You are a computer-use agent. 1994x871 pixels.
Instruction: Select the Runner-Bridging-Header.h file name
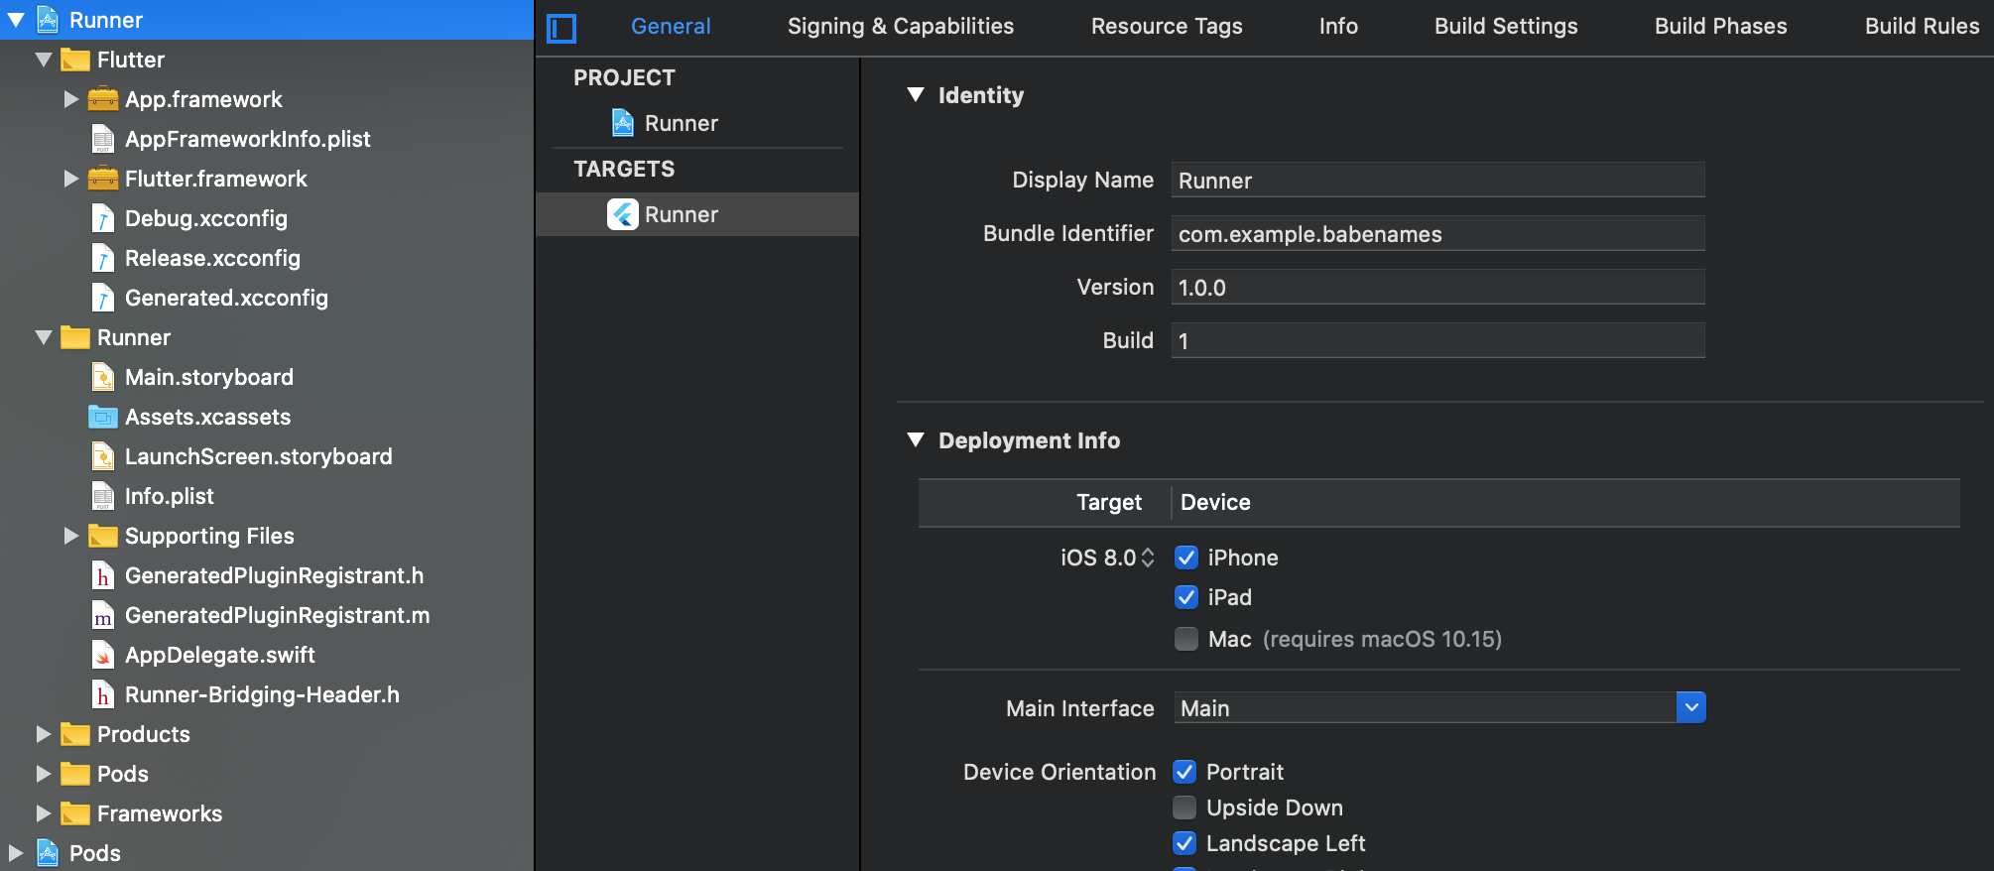click(263, 694)
